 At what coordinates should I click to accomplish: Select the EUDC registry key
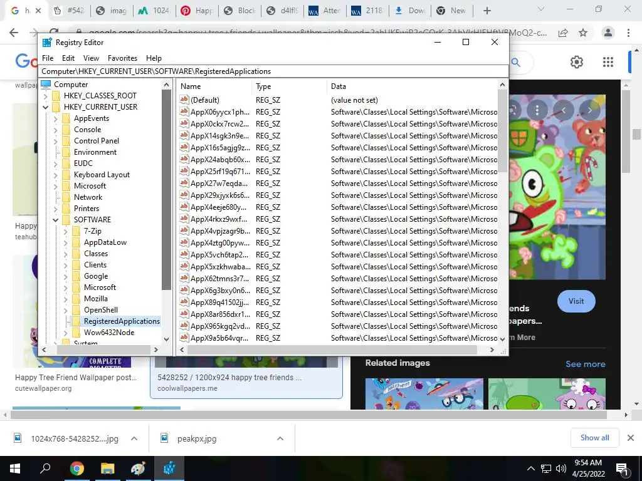coord(83,163)
